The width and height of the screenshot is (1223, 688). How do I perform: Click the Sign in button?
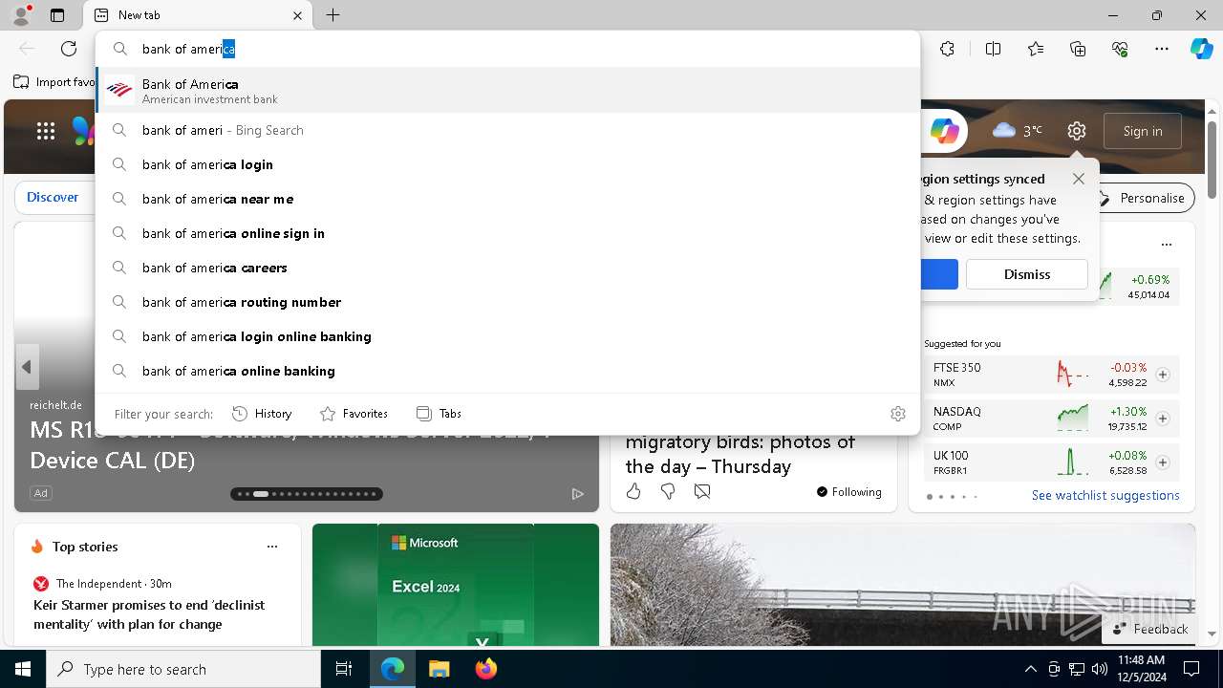pyautogui.click(x=1143, y=131)
